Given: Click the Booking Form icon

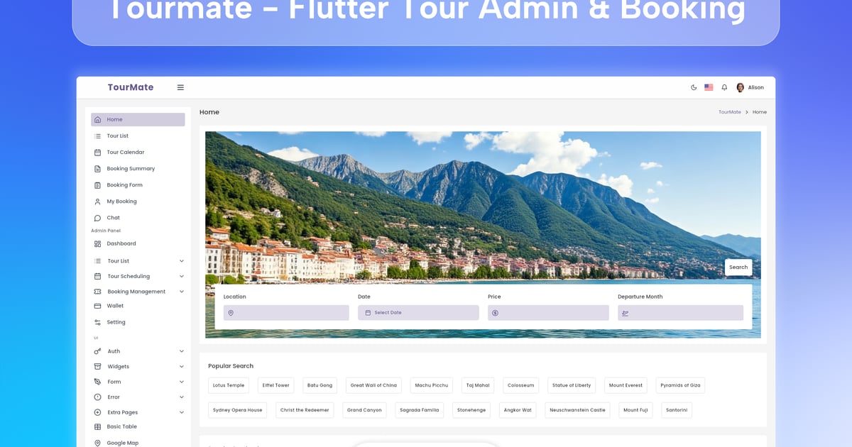Looking at the screenshot, I should pos(98,185).
